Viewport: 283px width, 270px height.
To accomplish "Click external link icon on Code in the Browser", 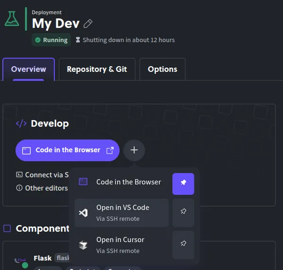I will 110,150.
